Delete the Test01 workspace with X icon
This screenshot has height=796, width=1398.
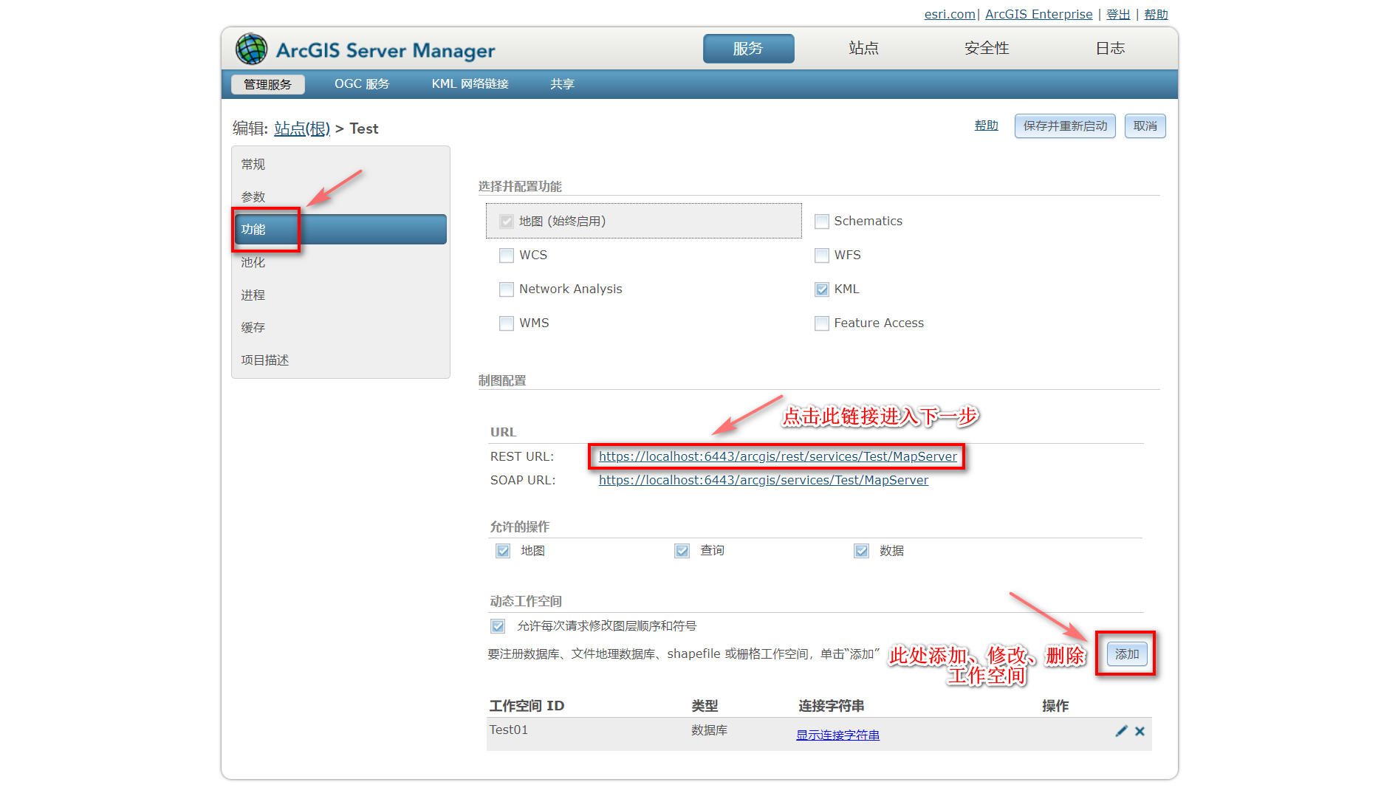tap(1140, 731)
